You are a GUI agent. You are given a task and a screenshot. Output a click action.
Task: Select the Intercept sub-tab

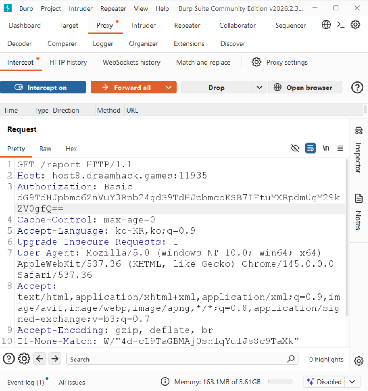20,62
